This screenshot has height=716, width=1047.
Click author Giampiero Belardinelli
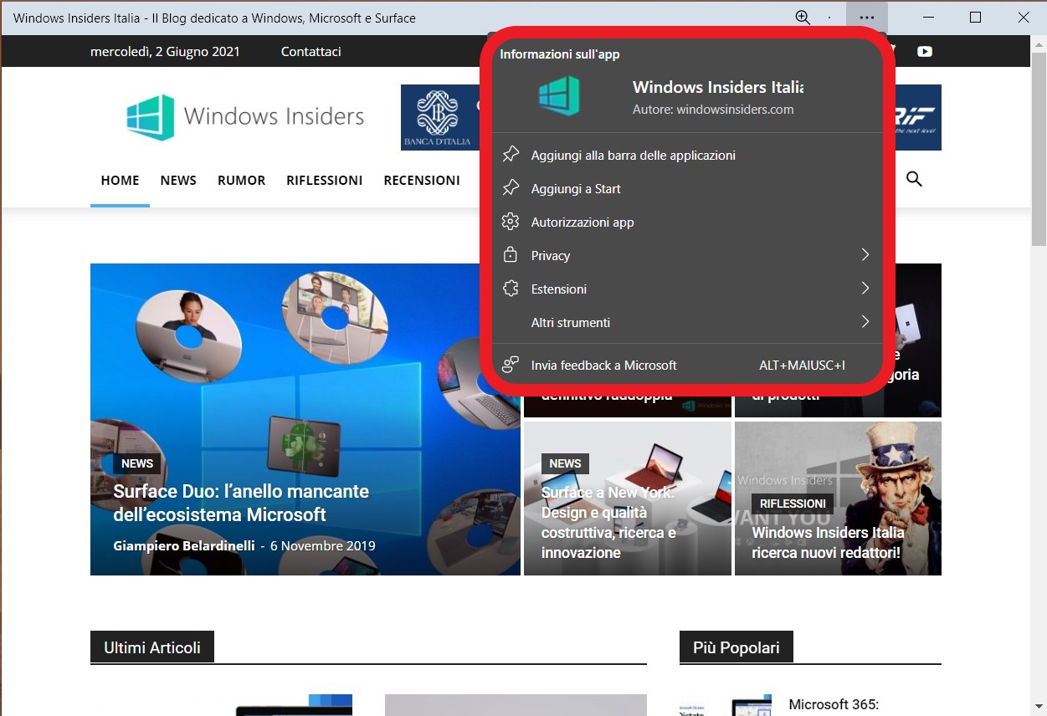coord(184,545)
